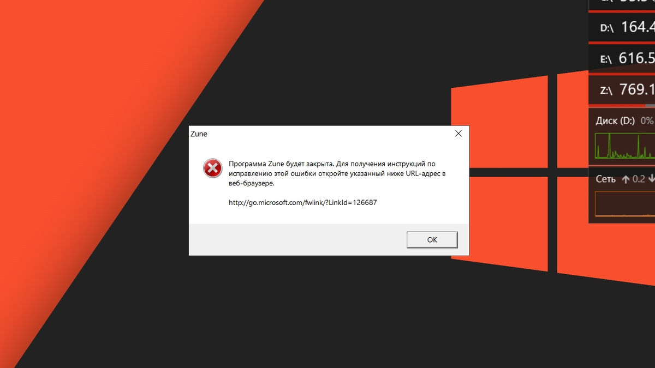Click the network upload arrow icon

626,179
